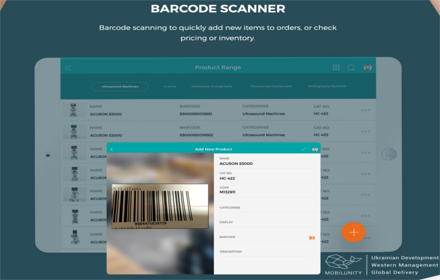
Task: Click the Display field in the form
Action: (267, 222)
